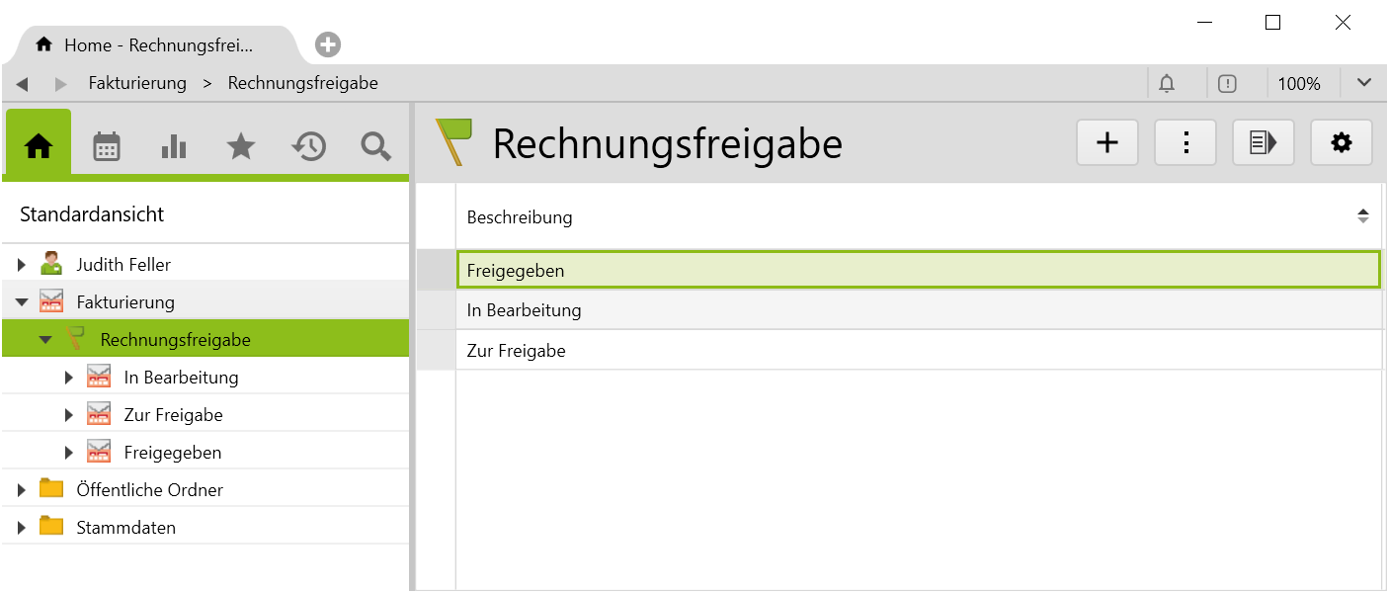Click the plus button to add entry

1107,143
